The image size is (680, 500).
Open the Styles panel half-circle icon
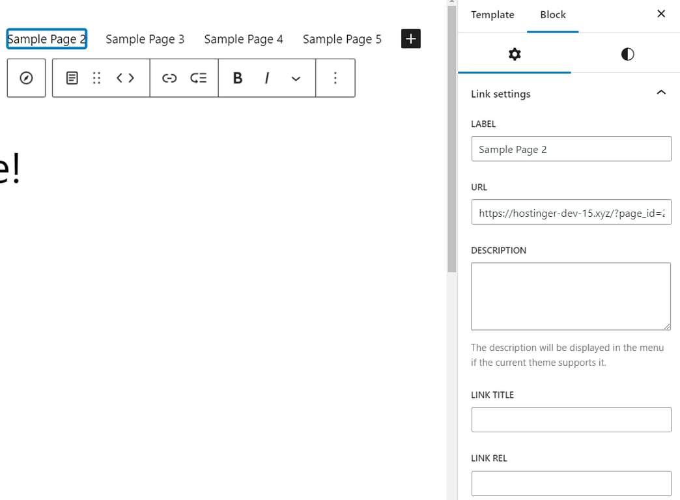627,54
